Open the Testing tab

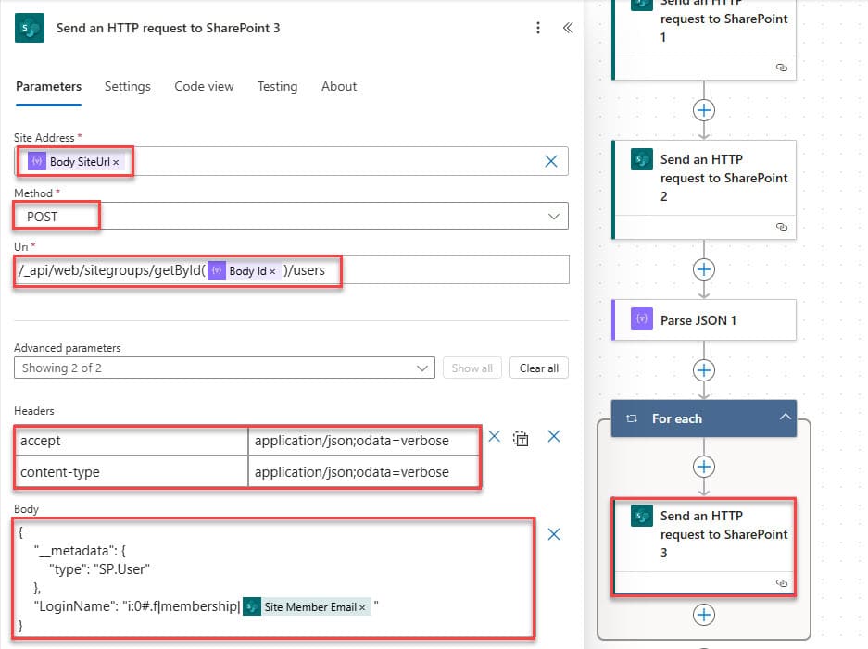coord(277,86)
